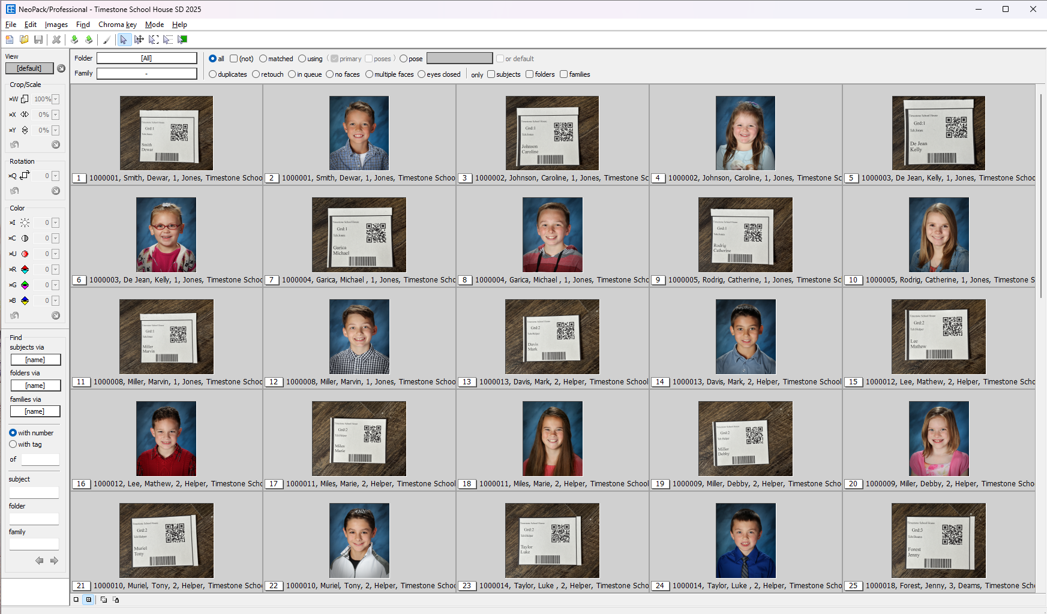The width and height of the screenshot is (1047, 614).
Task: Click the import down-arrow toolbar icon
Action: click(74, 40)
